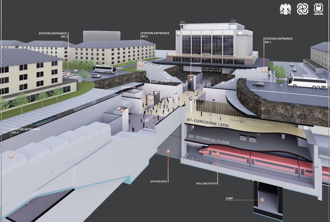This screenshot has width=330, height=222.
Task: Click the interlaced knot pattern logo
Action: tap(302, 9)
